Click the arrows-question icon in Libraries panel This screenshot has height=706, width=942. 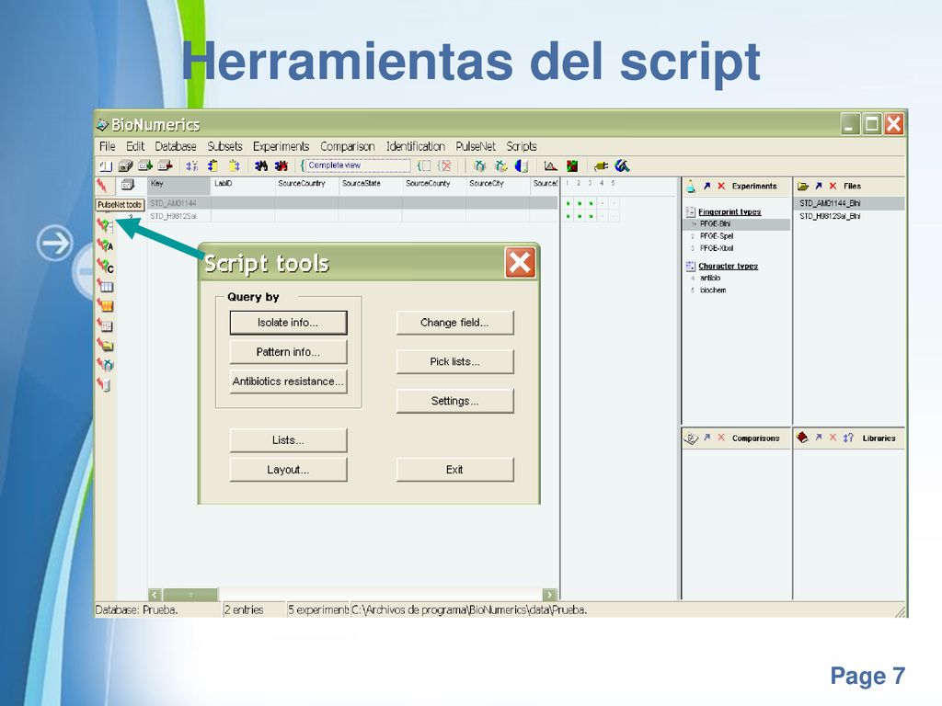(x=847, y=438)
